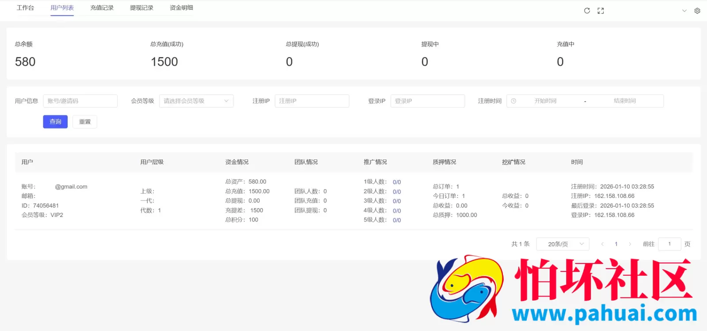
Task: Click the clock icon in 注册时间 picker
Action: [513, 101]
